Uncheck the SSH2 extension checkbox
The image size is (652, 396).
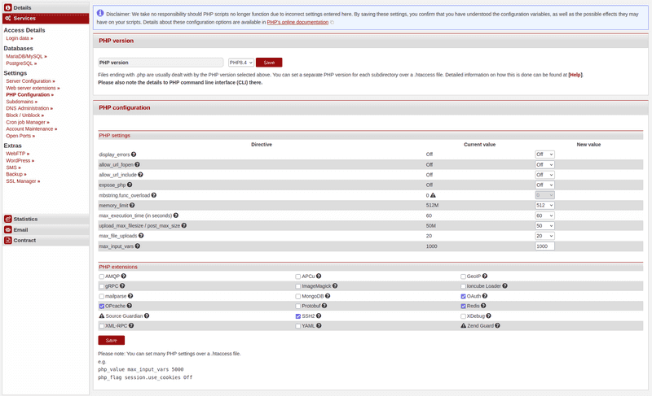point(298,315)
